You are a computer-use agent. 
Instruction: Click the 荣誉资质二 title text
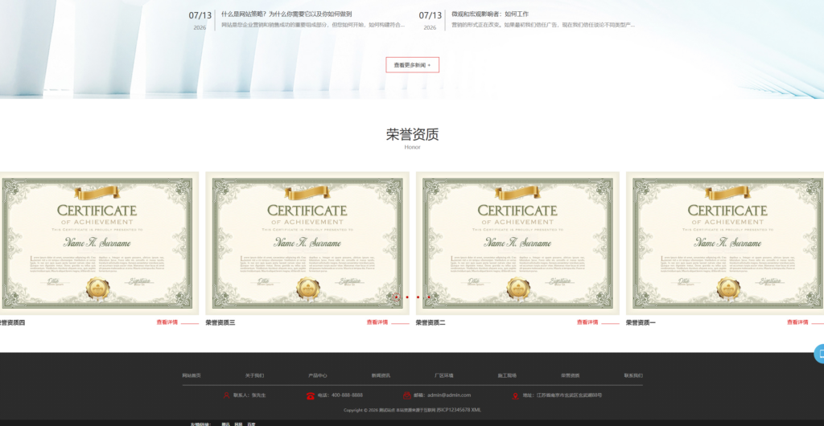pyautogui.click(x=431, y=322)
